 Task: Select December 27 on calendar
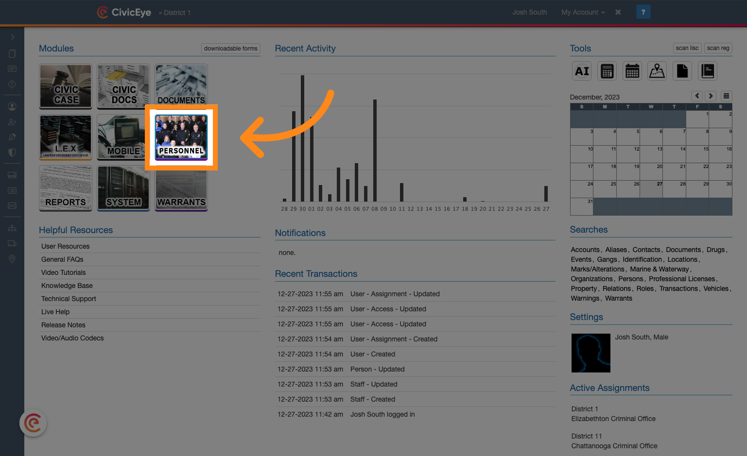pos(651,189)
